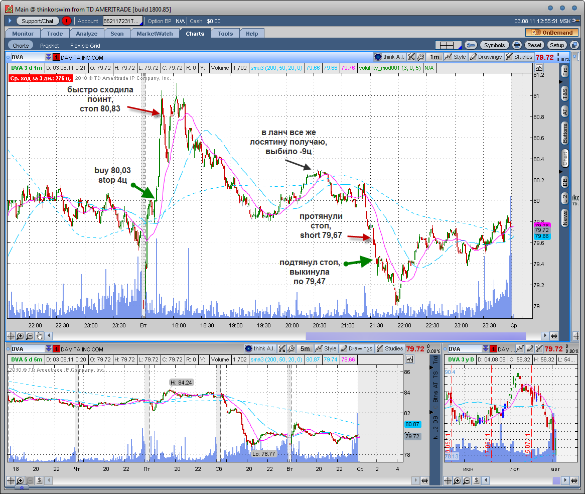
Task: Open the Flexible Grid sub-tab
Action: tap(85, 46)
